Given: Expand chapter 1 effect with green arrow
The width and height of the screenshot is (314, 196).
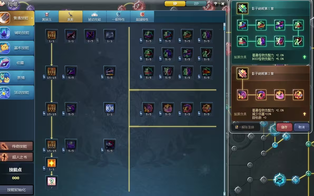Looking at the screenshot, I should (x=305, y=57).
